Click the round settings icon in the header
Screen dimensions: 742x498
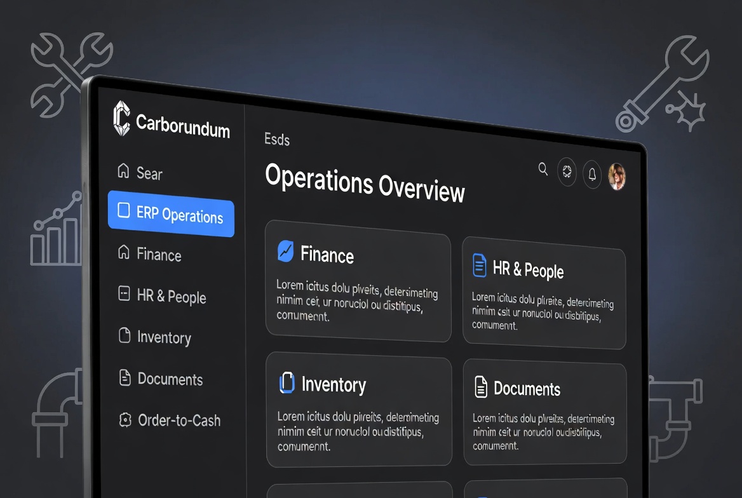(567, 172)
